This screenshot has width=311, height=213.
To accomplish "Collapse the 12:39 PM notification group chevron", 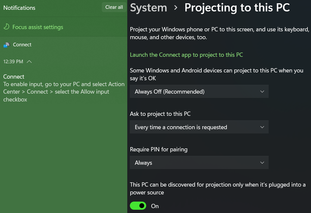I will [x=29, y=61].
